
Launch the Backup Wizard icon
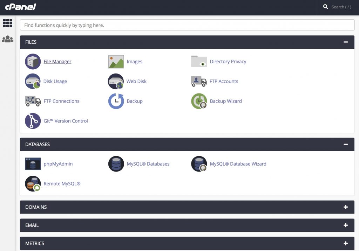click(x=199, y=101)
